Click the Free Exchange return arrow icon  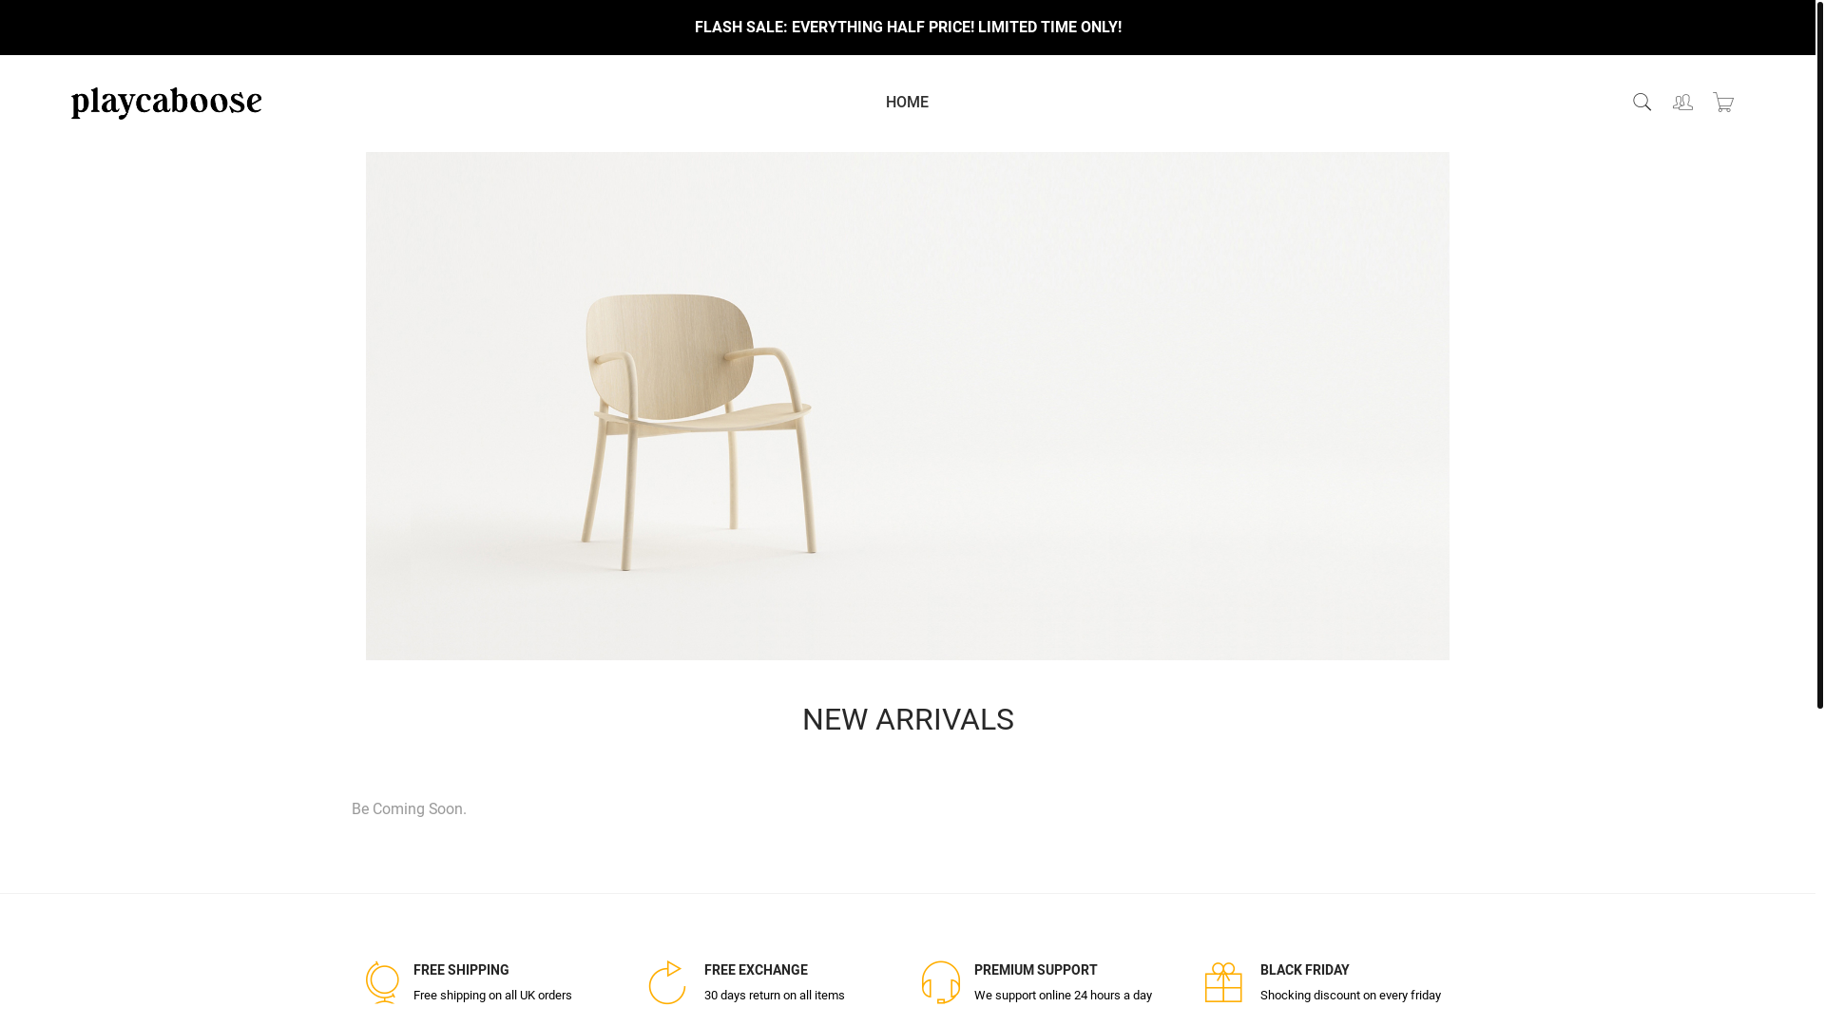[x=667, y=982]
